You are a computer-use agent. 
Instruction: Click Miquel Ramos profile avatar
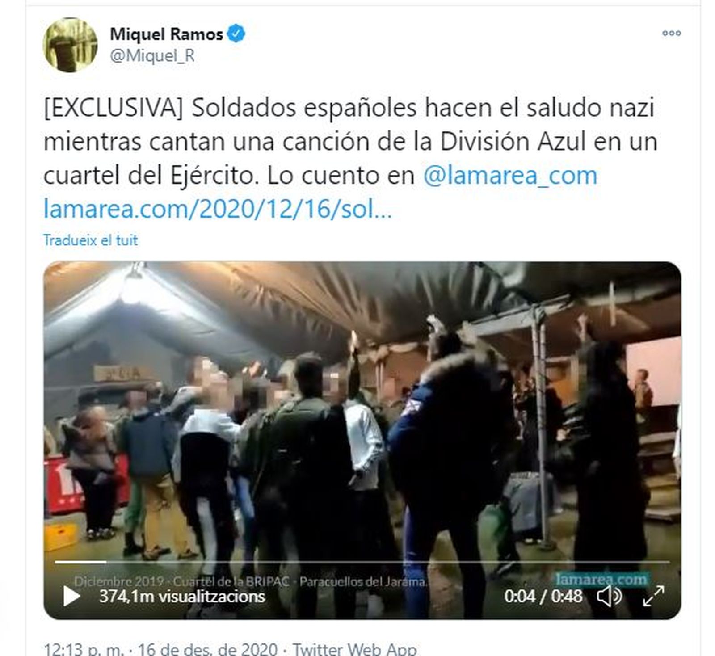tap(70, 45)
